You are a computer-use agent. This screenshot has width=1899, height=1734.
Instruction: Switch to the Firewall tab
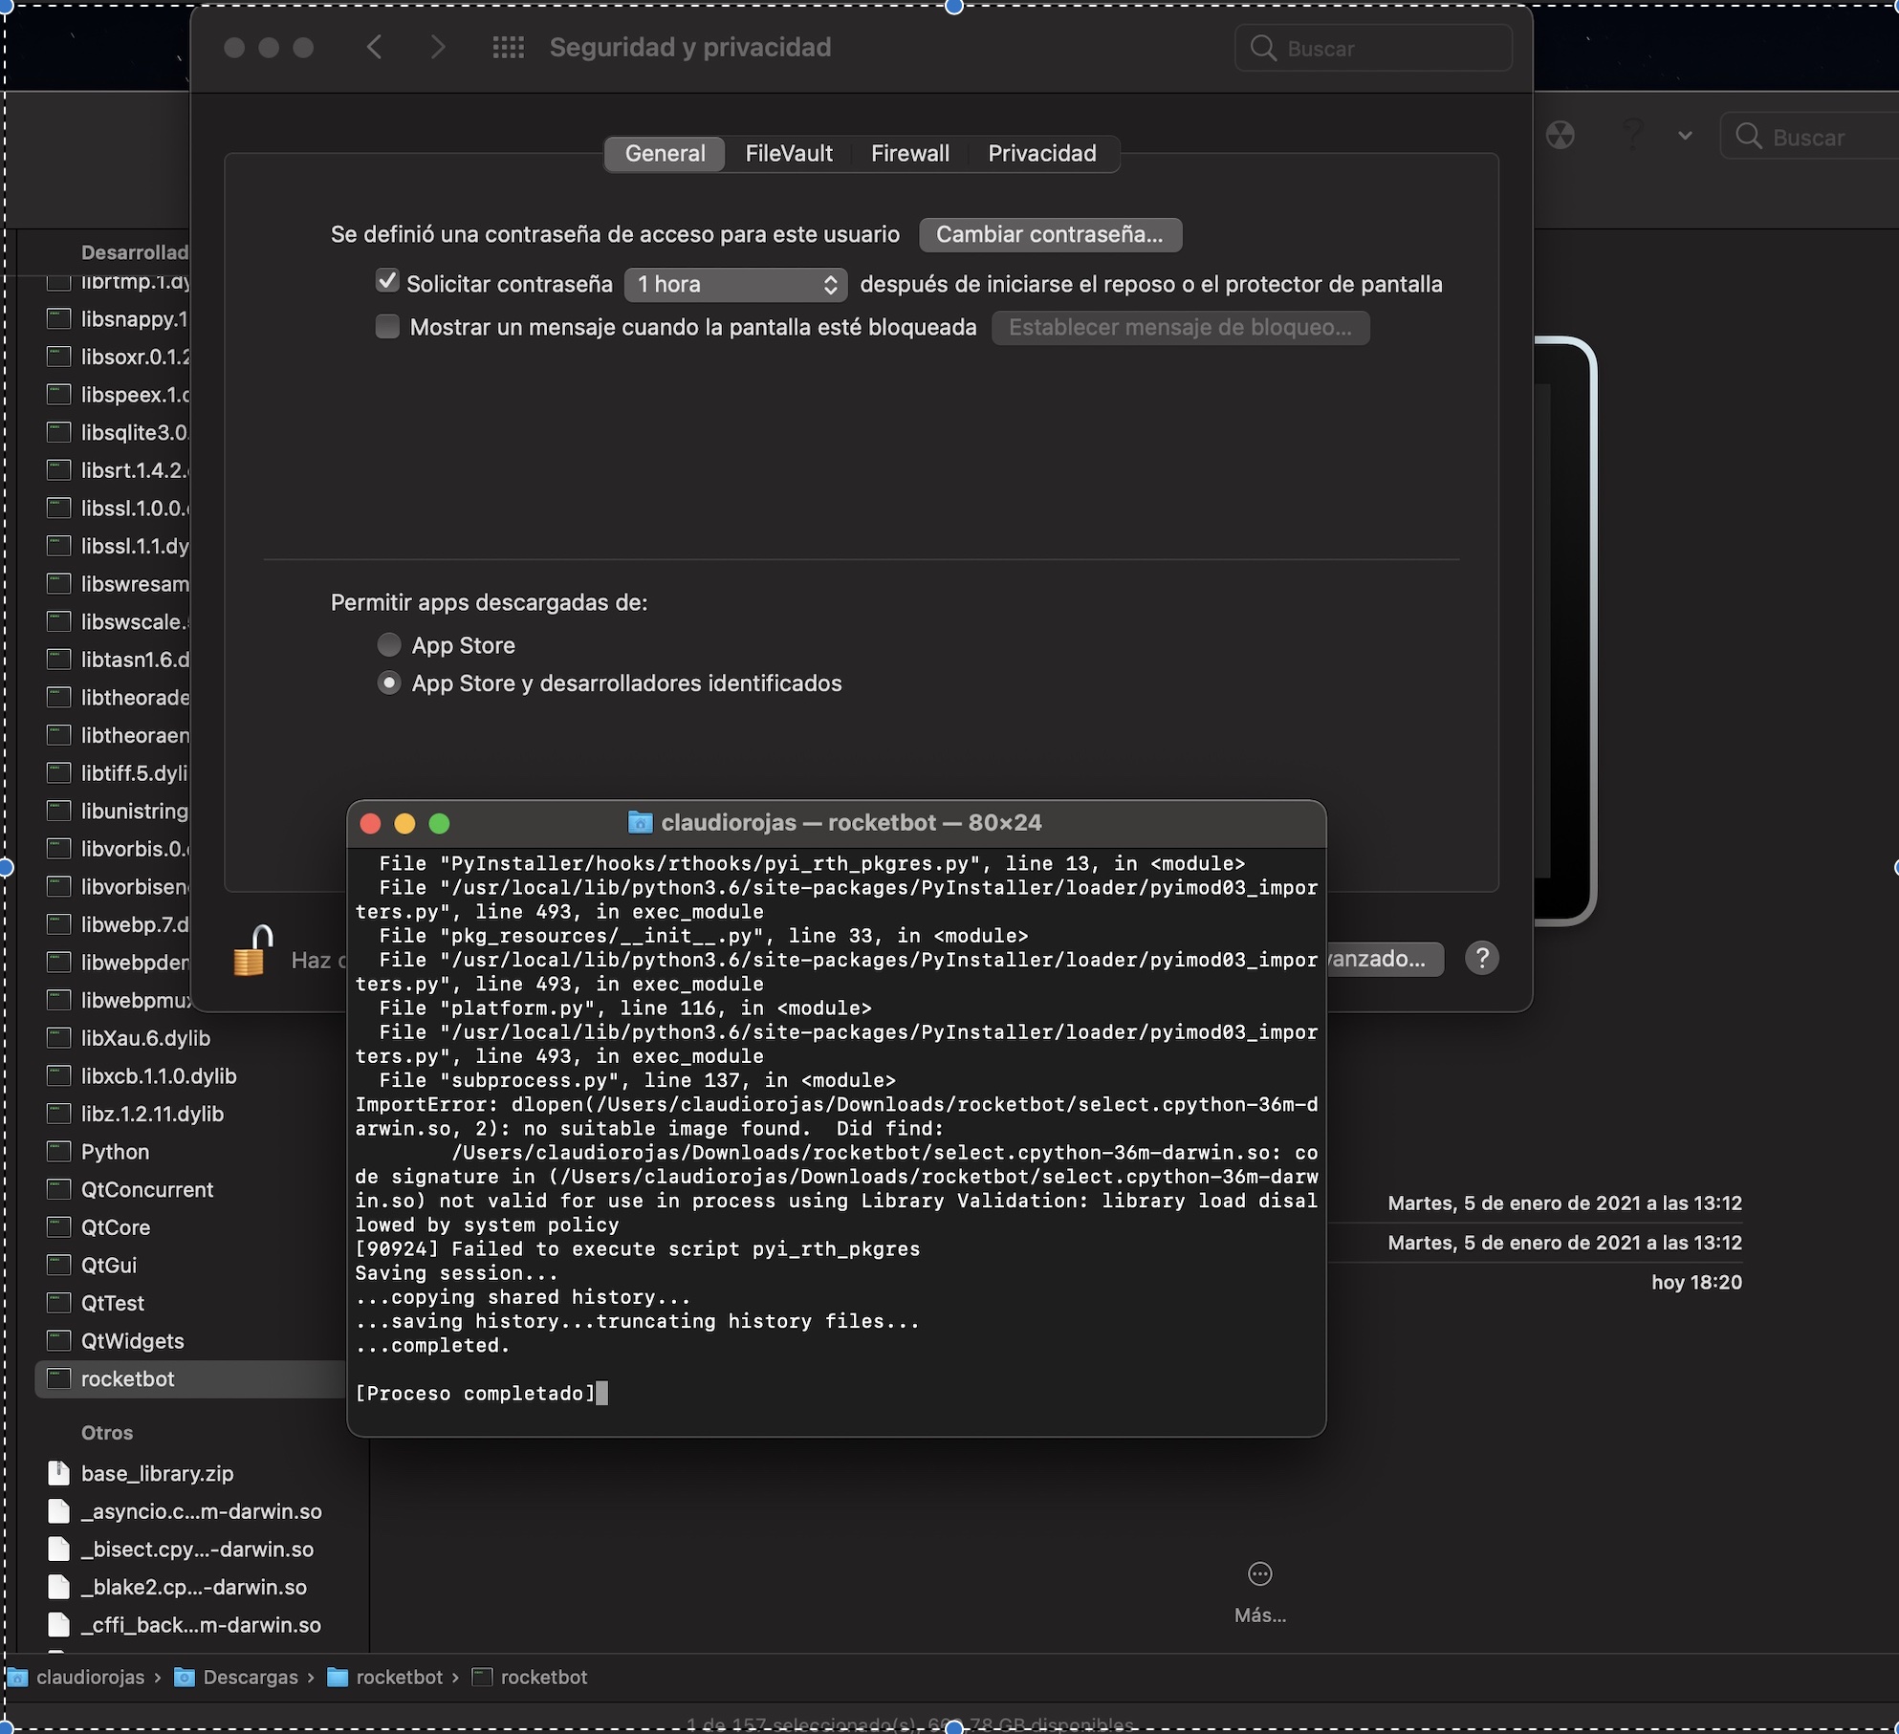point(909,154)
